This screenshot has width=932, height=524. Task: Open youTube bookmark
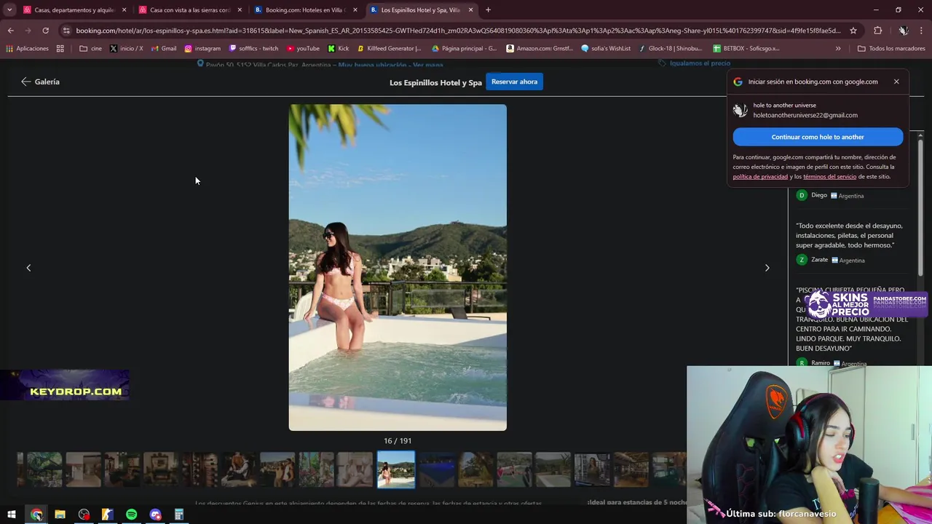click(303, 49)
